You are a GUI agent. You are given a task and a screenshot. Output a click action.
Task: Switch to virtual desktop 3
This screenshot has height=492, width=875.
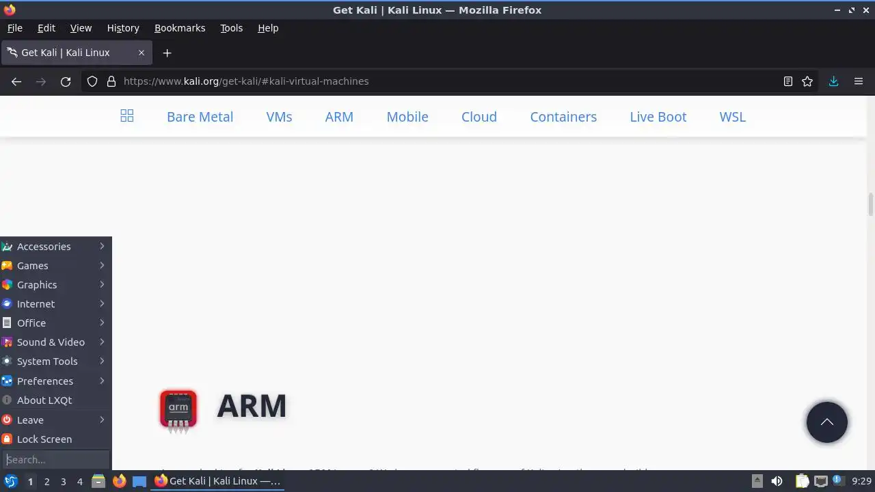click(x=63, y=482)
